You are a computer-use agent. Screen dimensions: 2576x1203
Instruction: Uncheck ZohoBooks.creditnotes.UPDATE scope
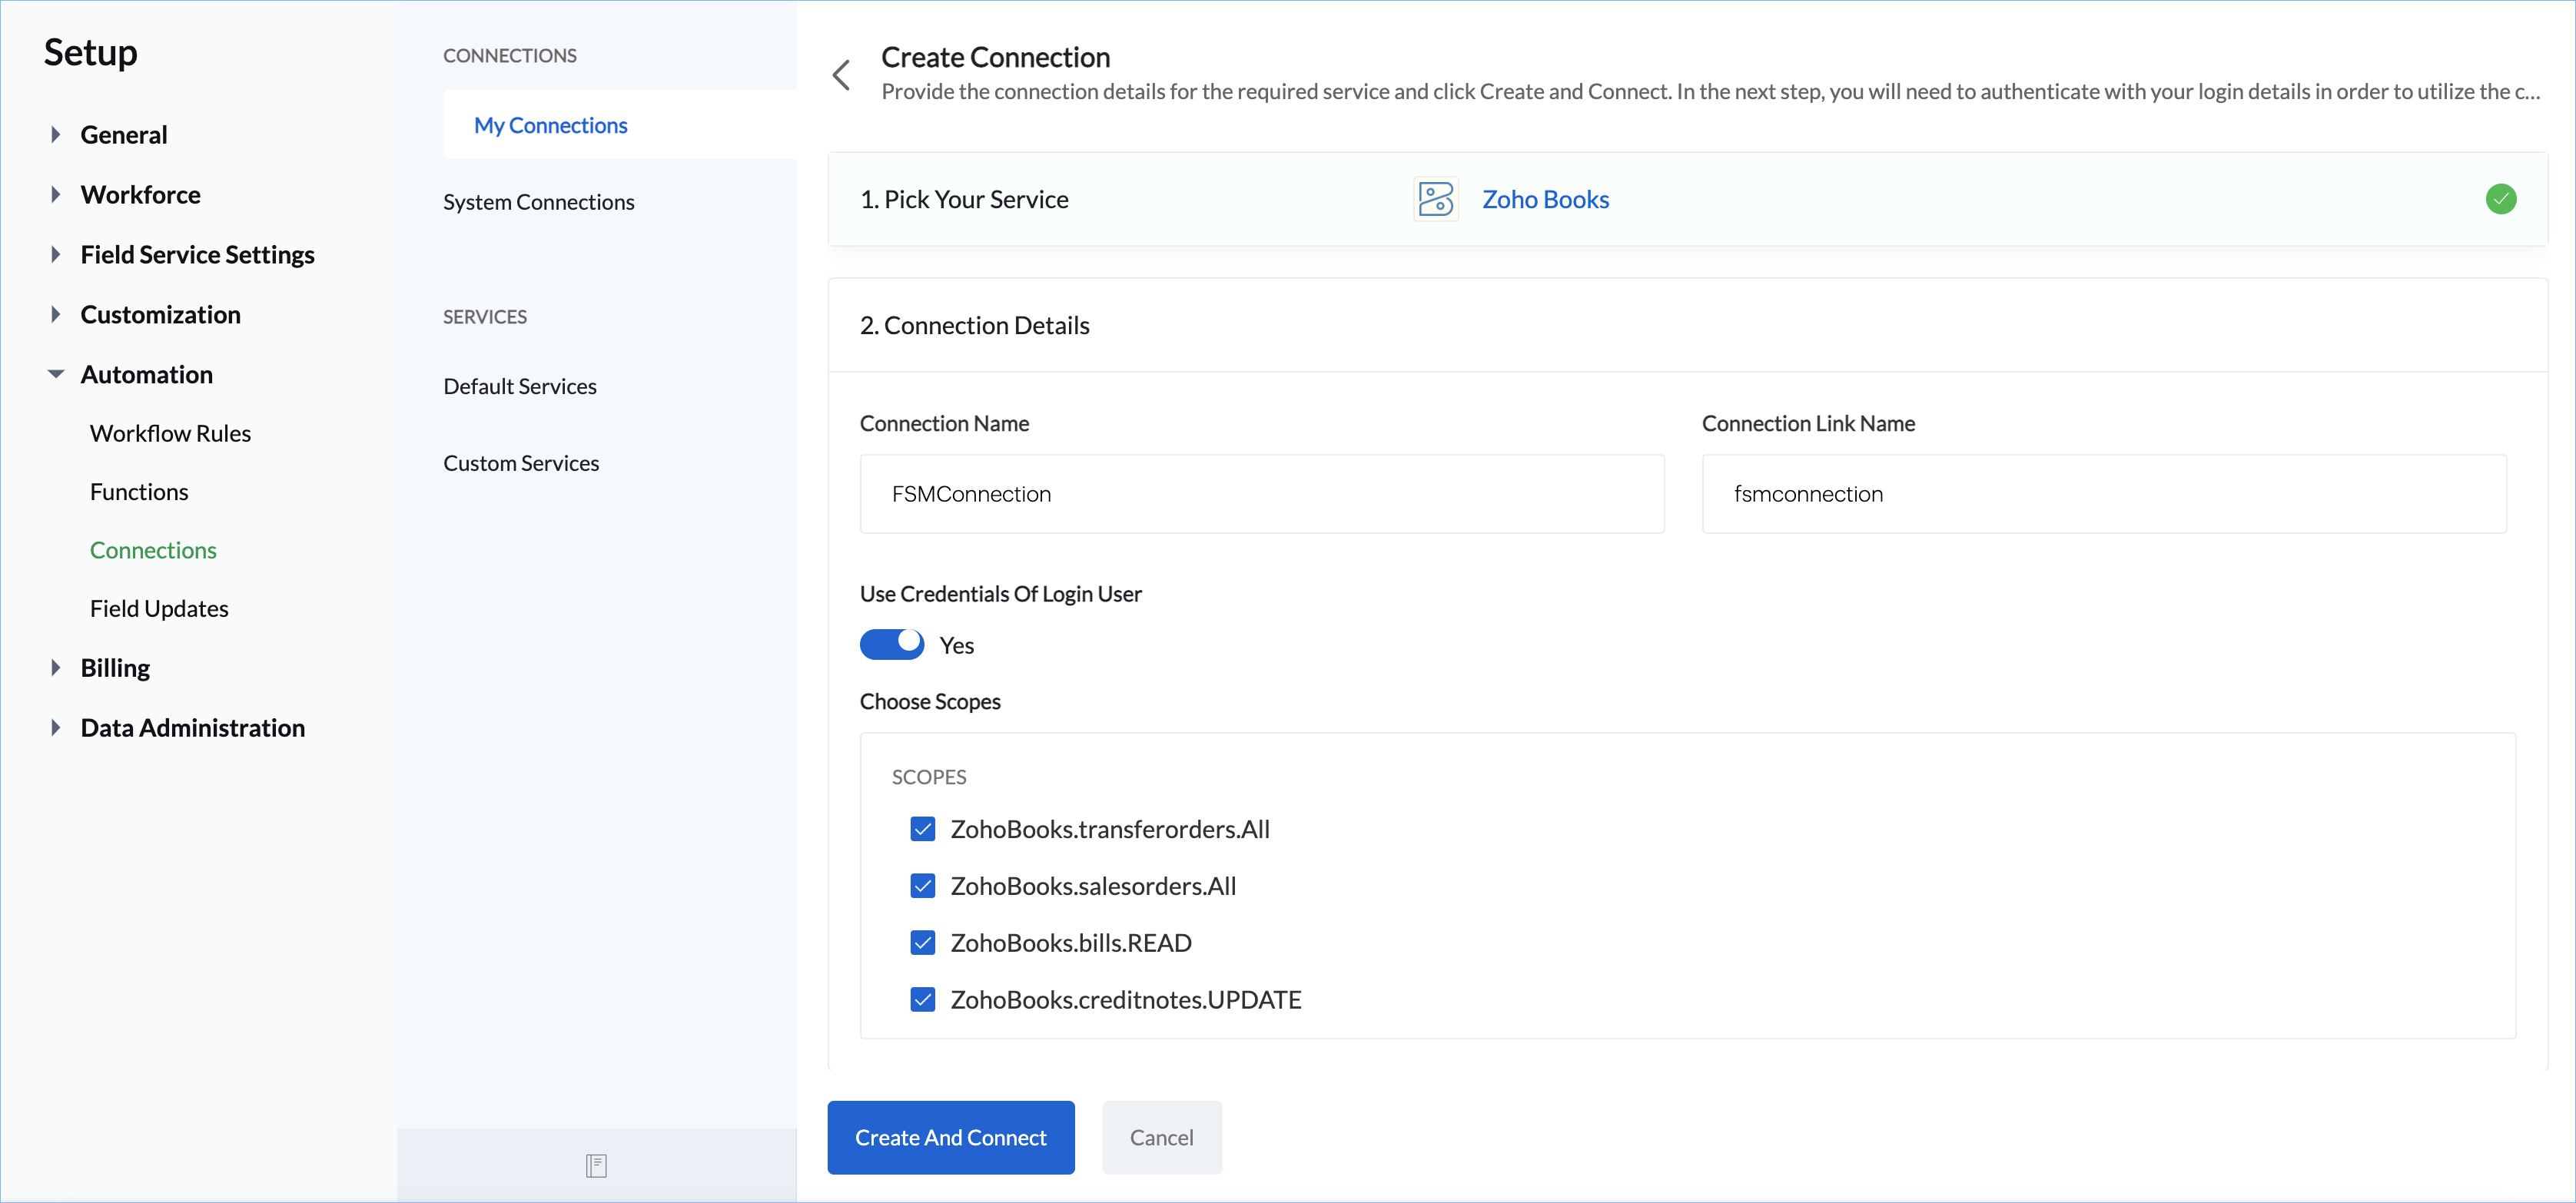pyautogui.click(x=922, y=1000)
